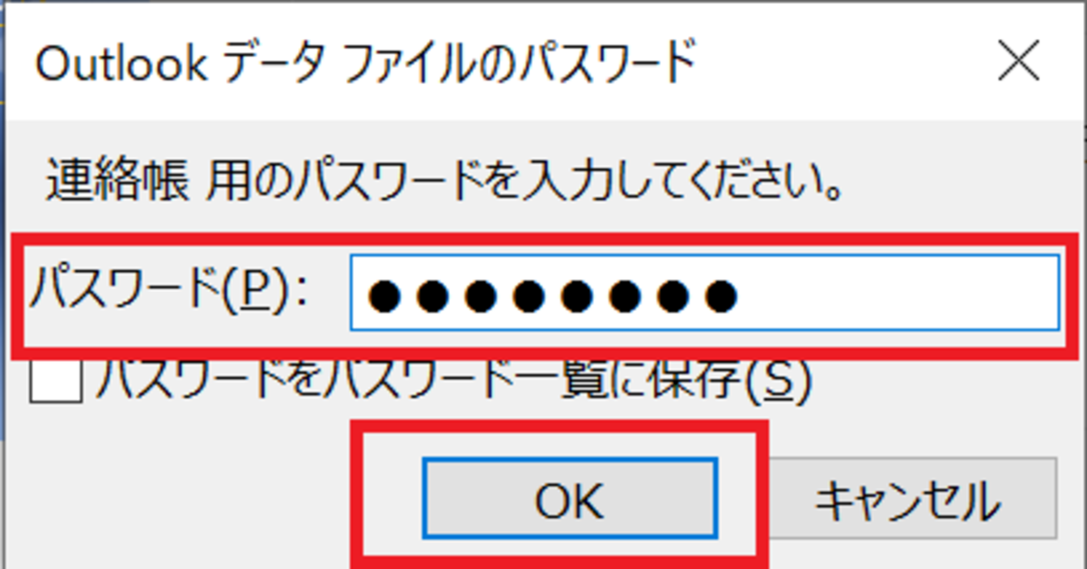Click the middle masked password dots
The height and width of the screenshot is (569, 1087).
551,295
